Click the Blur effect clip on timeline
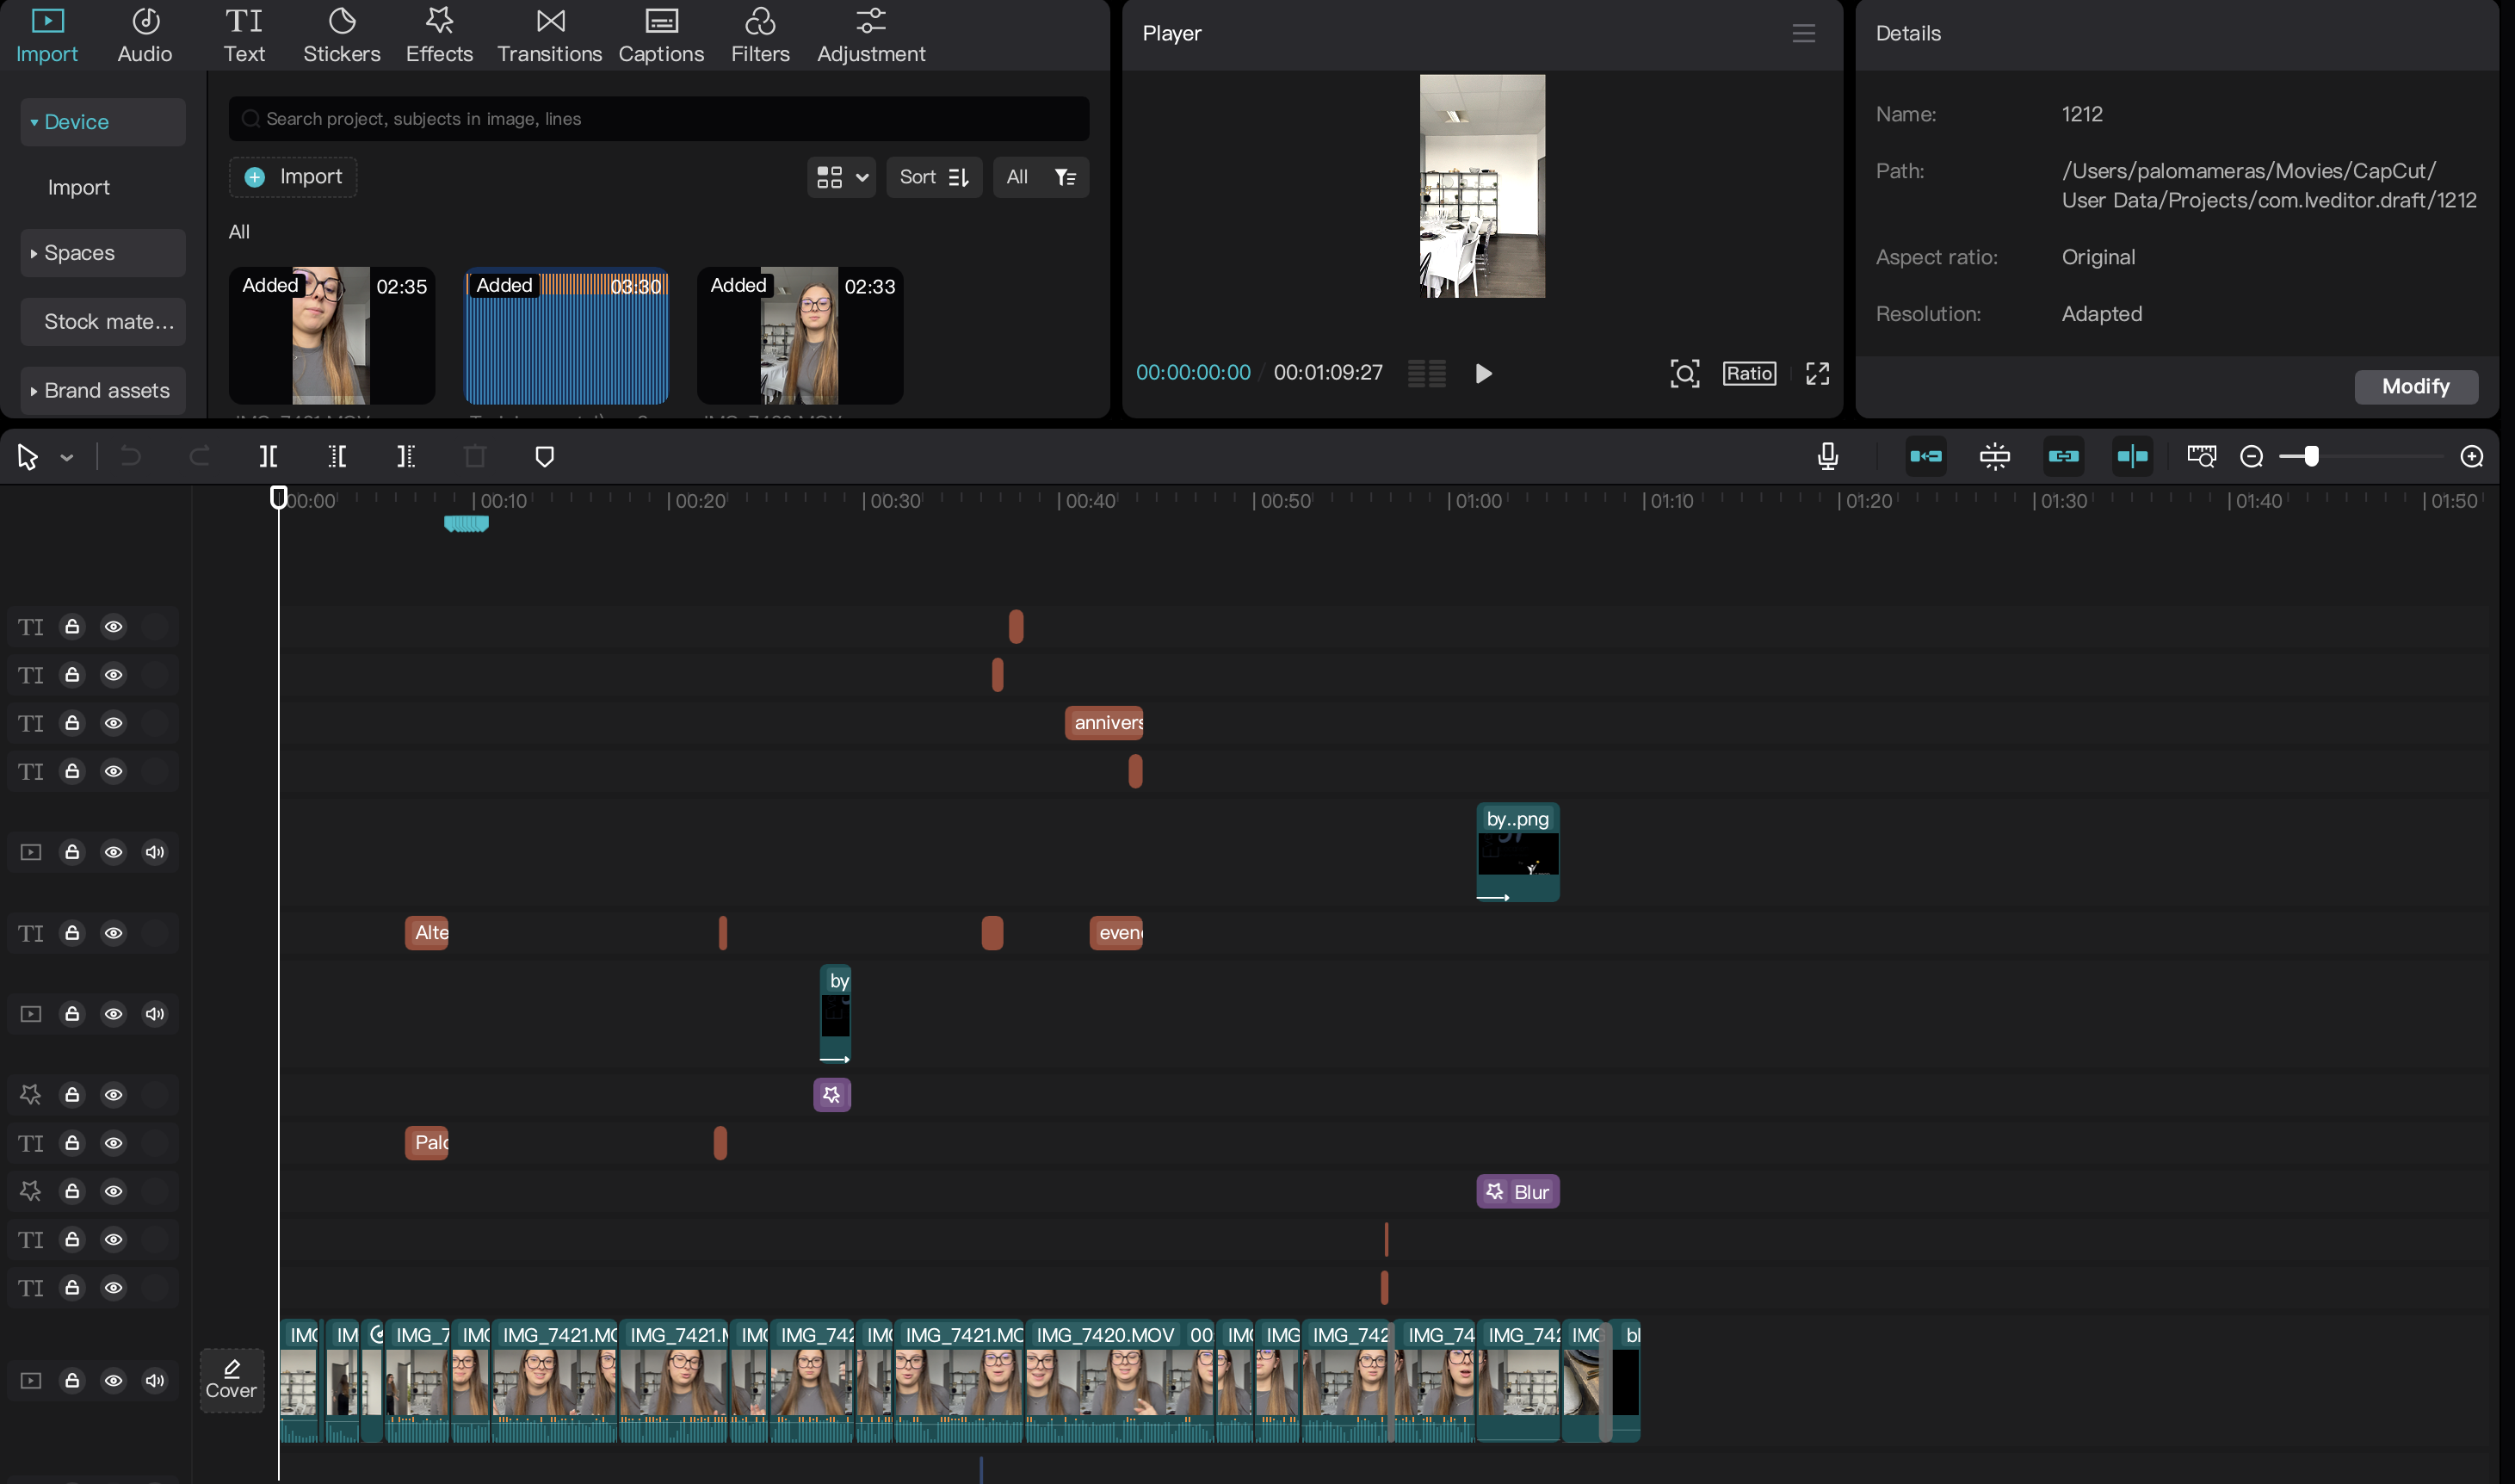 (x=1517, y=1191)
